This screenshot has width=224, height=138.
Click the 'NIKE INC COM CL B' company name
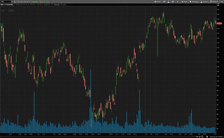(x=23, y=1)
